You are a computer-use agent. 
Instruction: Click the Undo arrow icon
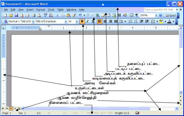pyautogui.click(x=80, y=15)
